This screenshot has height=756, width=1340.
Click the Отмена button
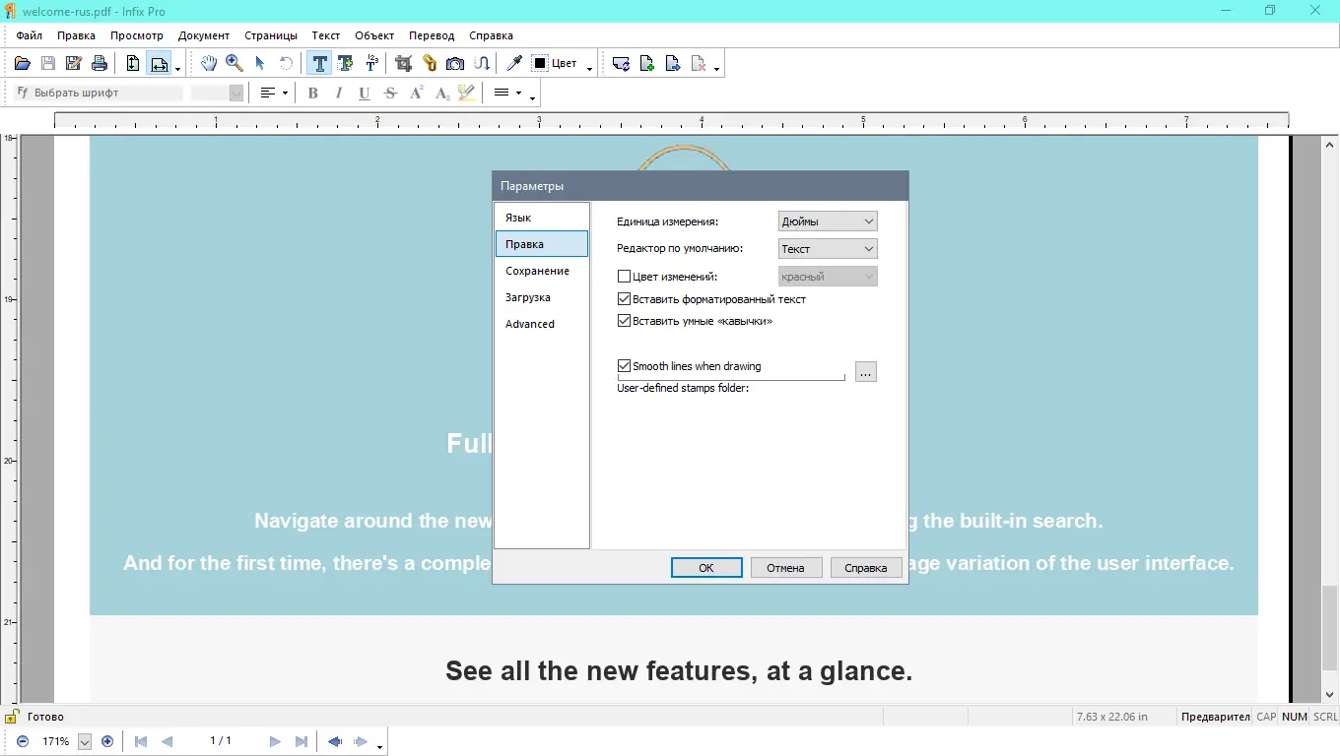786,568
